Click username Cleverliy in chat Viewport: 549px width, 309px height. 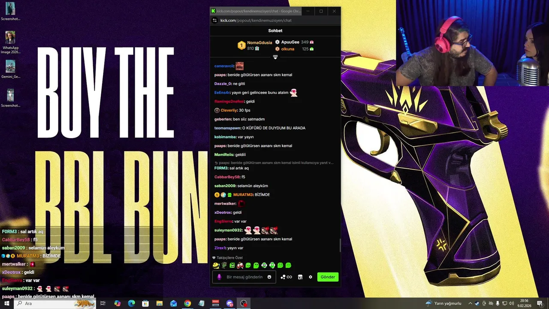point(229,110)
